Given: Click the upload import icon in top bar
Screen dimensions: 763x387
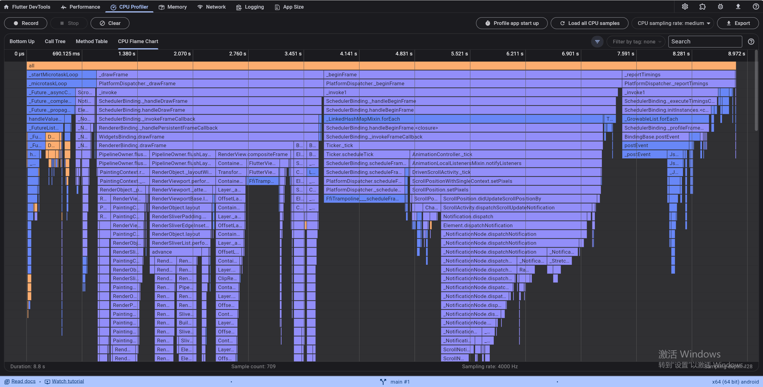Looking at the screenshot, I should 738,7.
